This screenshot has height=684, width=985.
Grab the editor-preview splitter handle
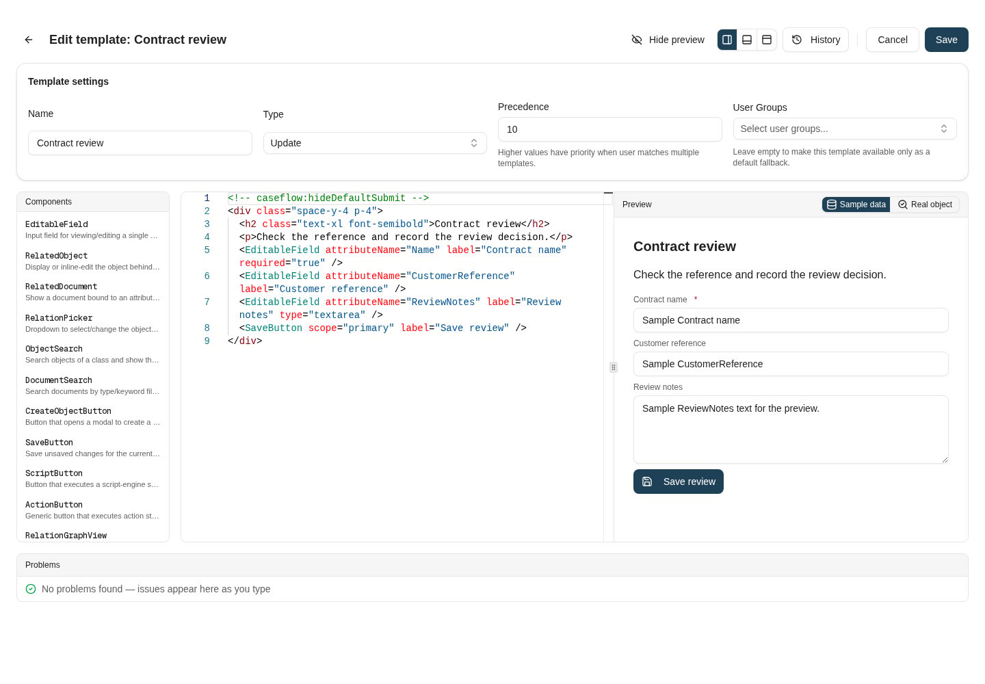(x=614, y=367)
